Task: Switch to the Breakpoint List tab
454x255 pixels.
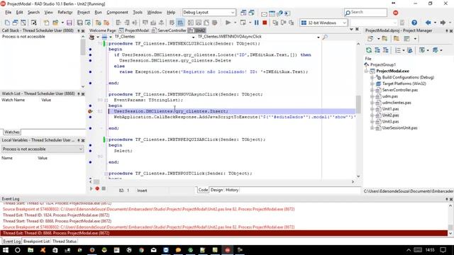Action: tap(36, 241)
